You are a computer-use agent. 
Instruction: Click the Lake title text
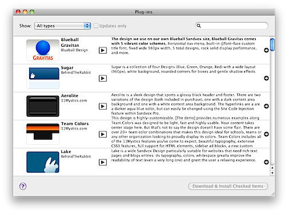(66, 152)
